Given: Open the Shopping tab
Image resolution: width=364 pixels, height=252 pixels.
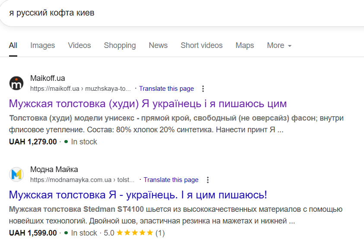Looking at the screenshot, I should pos(120,45).
